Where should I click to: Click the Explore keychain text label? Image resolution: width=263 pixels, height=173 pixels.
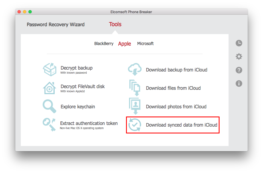coord(78,106)
